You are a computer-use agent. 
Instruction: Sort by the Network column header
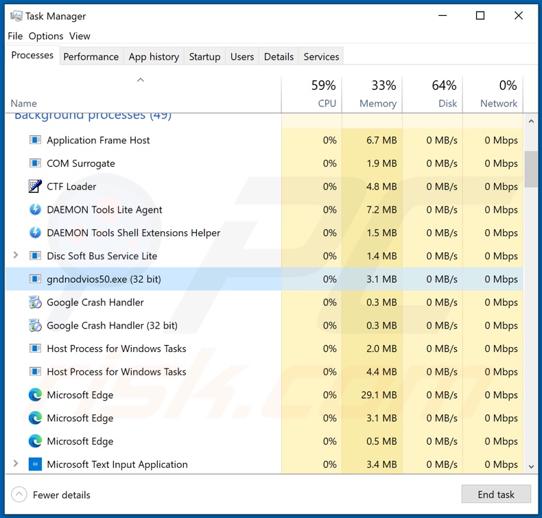point(493,95)
